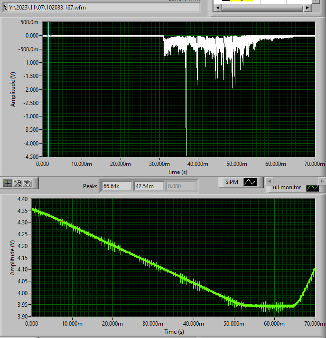Click the yellow color cell at top
The width and height of the screenshot is (326, 338).
coord(241,0)
